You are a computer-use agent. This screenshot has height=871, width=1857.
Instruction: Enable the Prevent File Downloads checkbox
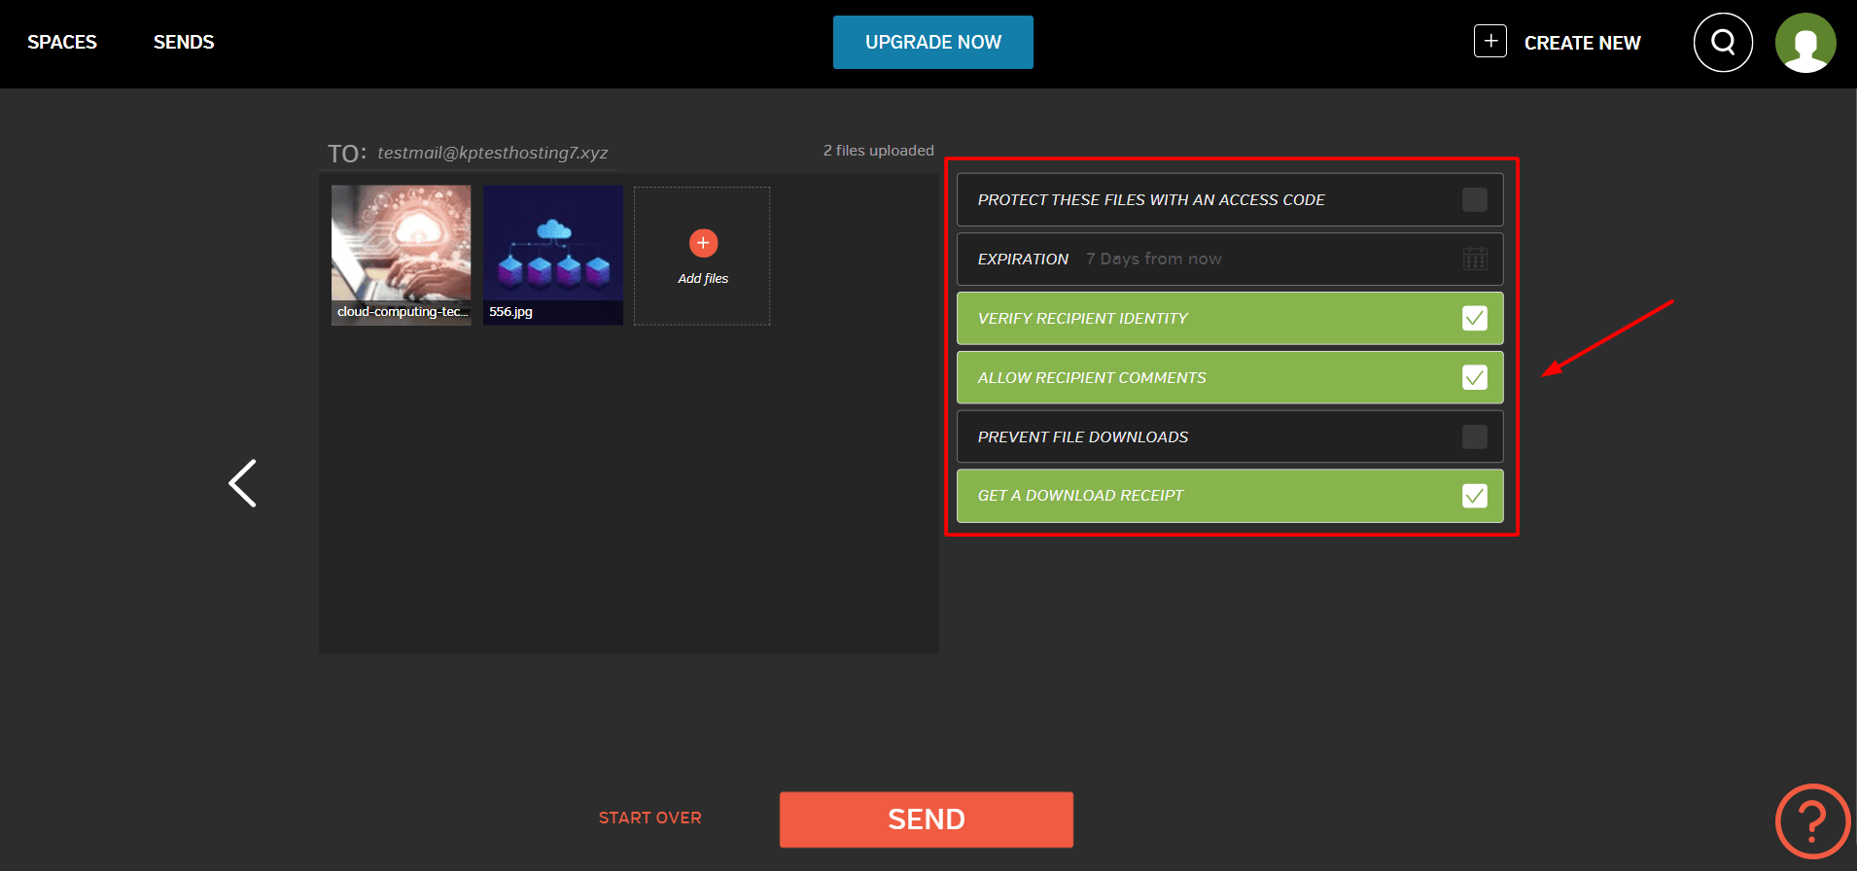1475,436
